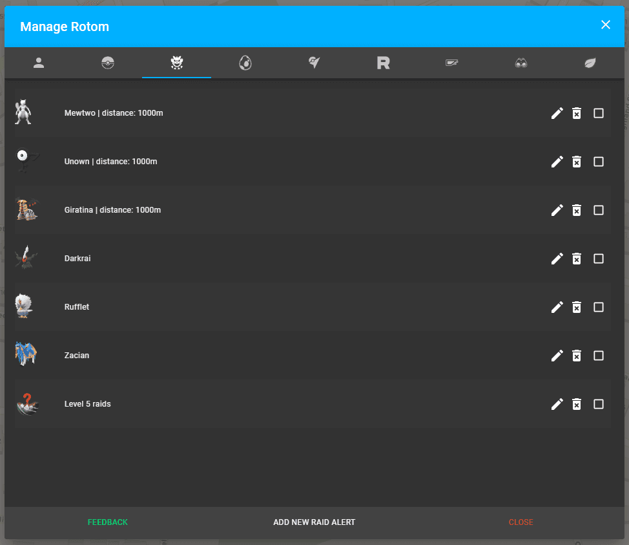Edit the Unown raid alert
The height and width of the screenshot is (545, 629).
tap(557, 162)
